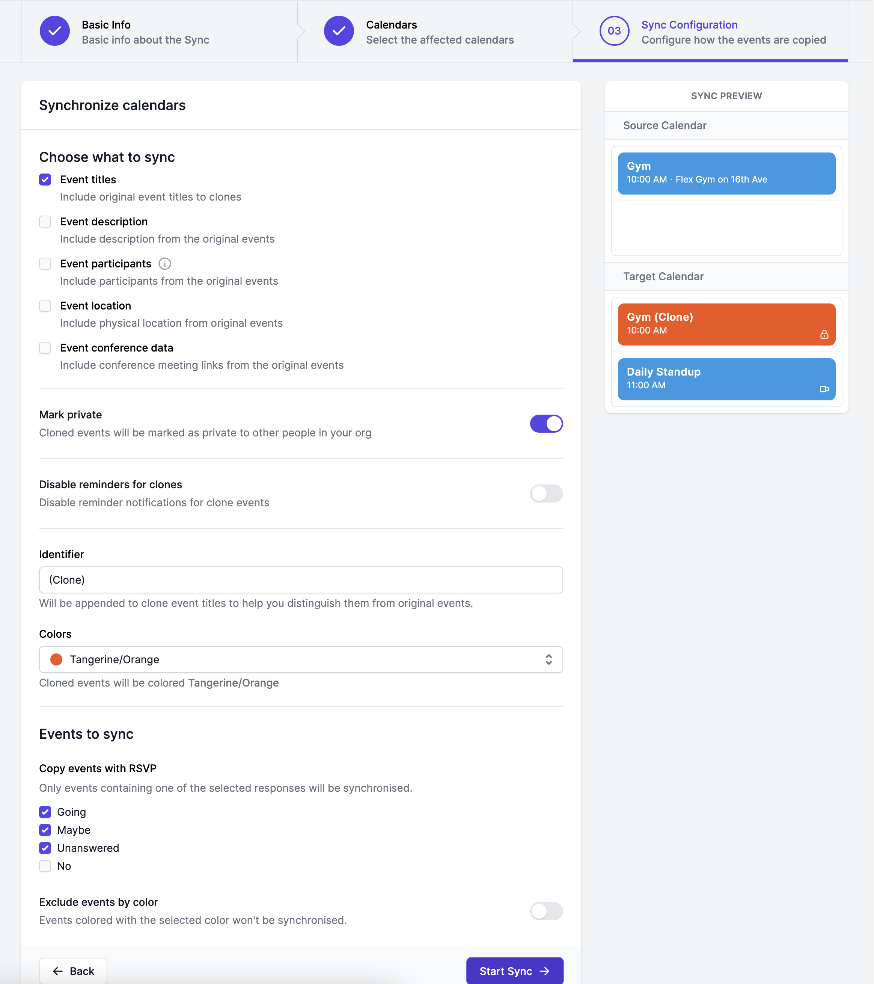Click the Event participants info icon
Screen dimensions: 874x984
(164, 264)
